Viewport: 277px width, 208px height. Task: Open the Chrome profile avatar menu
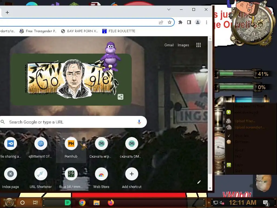[x=198, y=22]
